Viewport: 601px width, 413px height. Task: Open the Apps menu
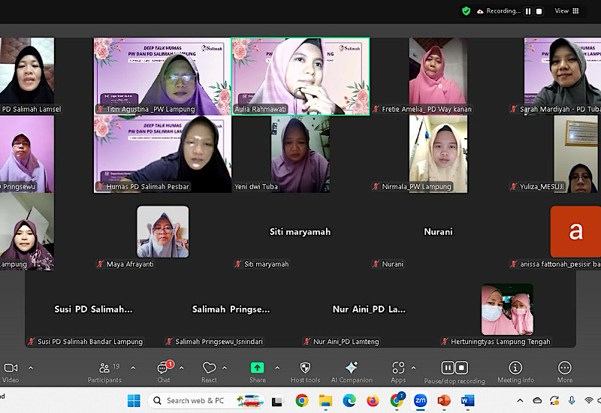(398, 372)
